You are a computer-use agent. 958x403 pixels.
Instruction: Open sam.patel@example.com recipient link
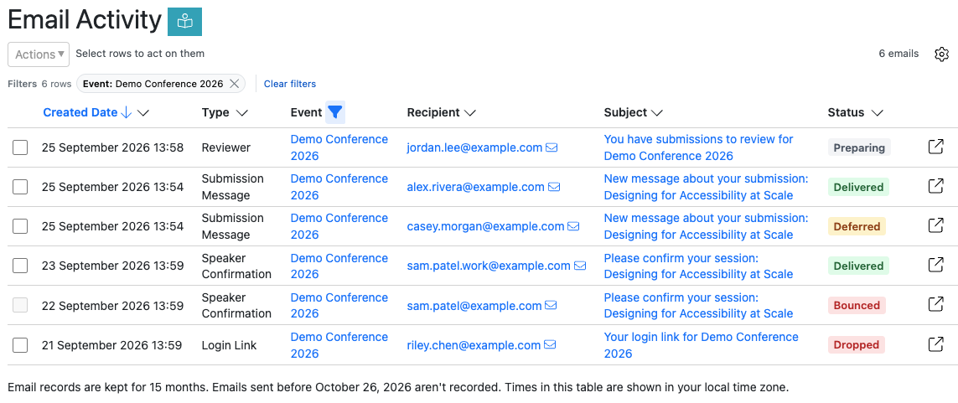coord(474,305)
